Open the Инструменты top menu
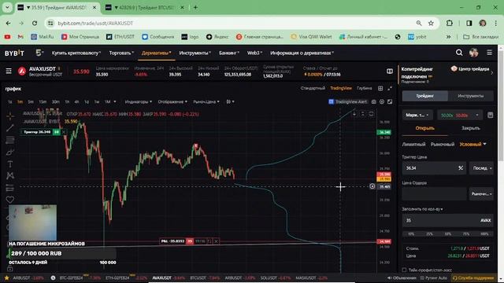The width and height of the screenshot is (504, 283). [195, 53]
